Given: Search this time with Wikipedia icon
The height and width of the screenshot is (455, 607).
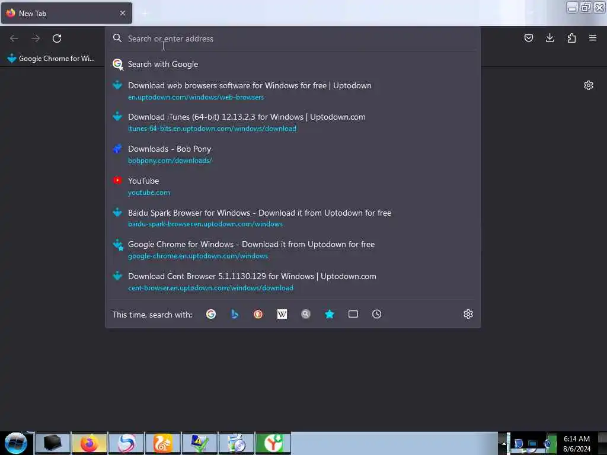Looking at the screenshot, I should pyautogui.click(x=282, y=314).
